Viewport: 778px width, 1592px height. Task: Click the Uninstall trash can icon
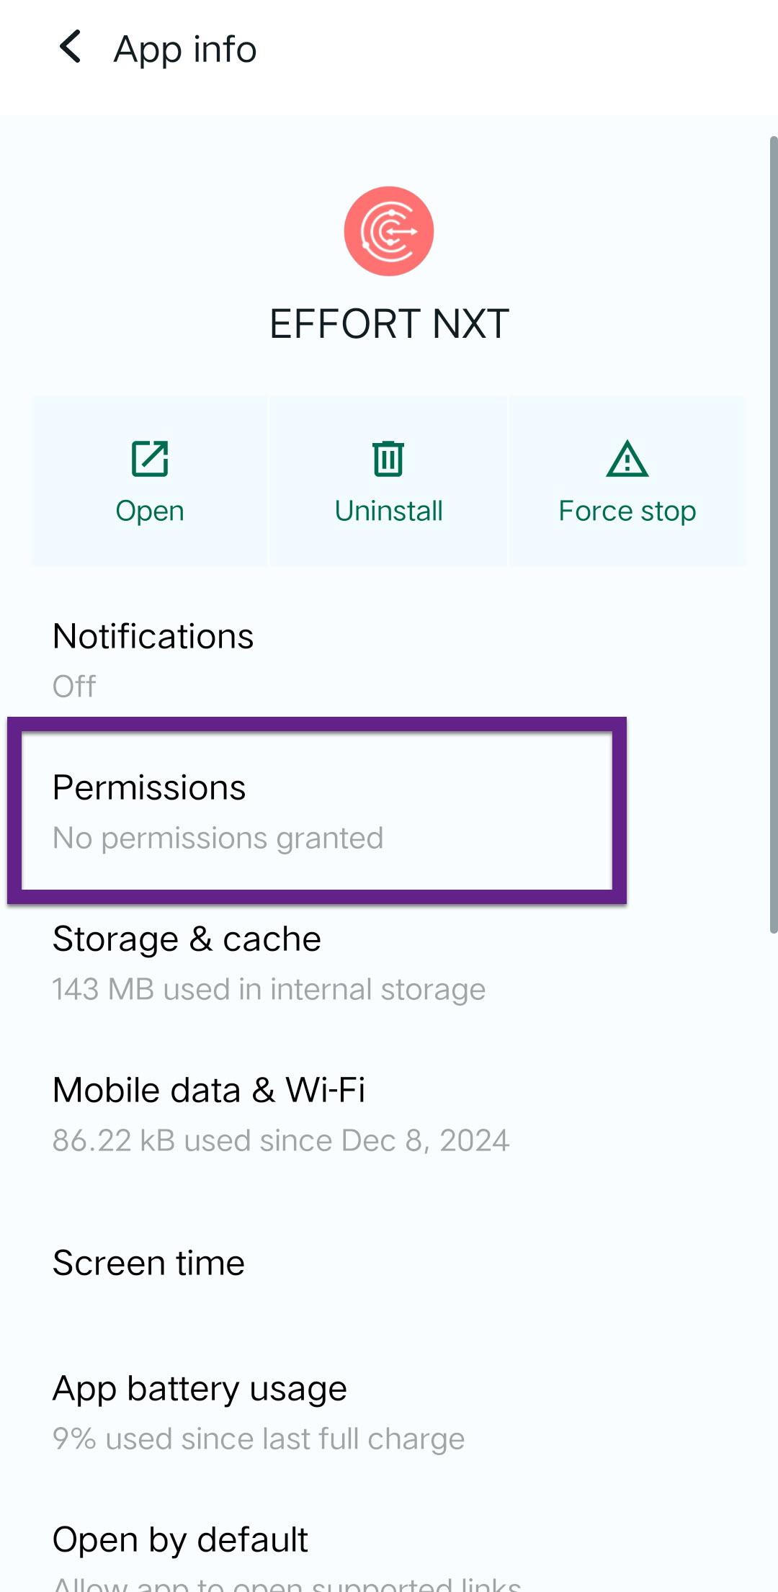[x=388, y=459]
